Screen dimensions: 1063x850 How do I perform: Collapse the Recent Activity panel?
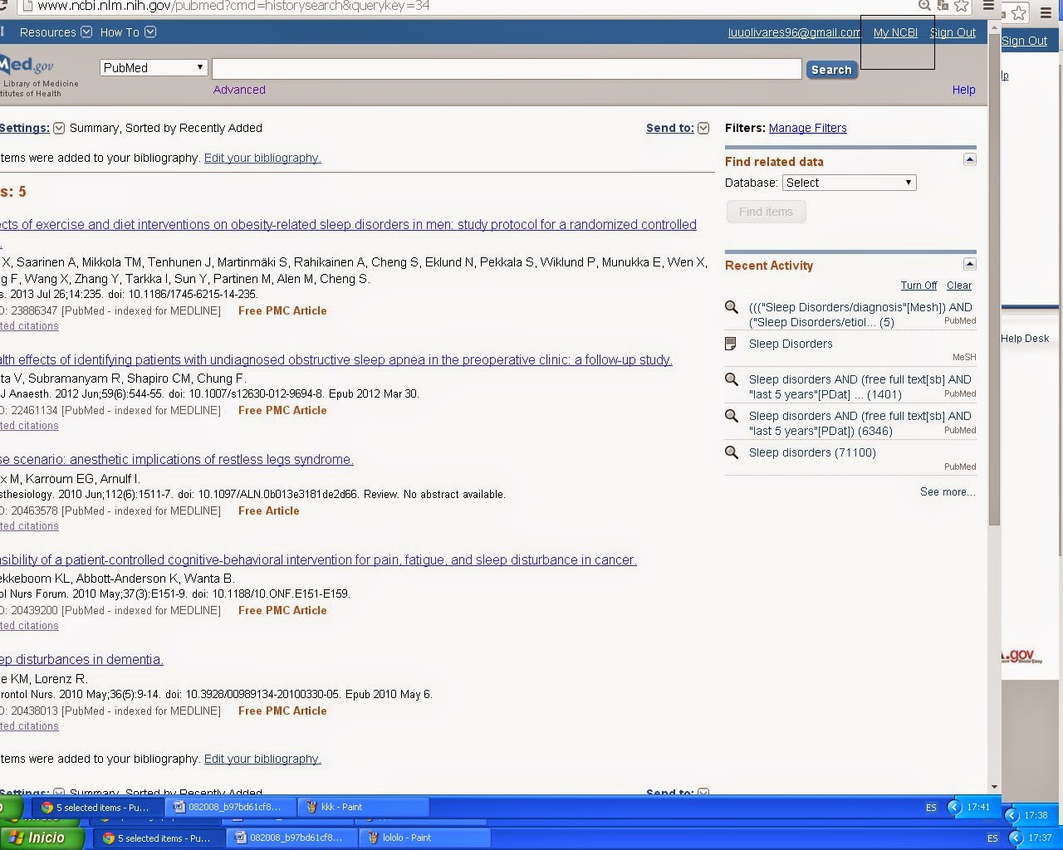(x=969, y=263)
